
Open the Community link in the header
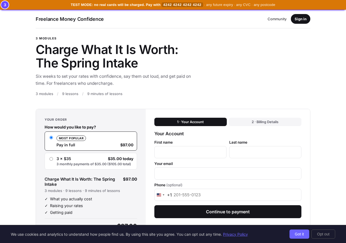[x=277, y=19]
